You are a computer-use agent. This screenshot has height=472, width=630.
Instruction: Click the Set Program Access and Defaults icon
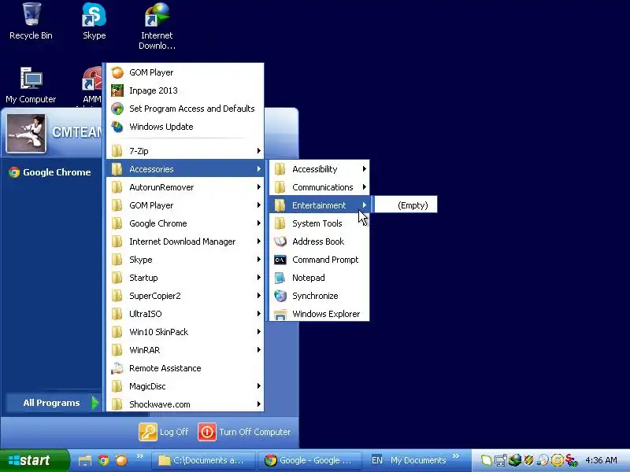(117, 109)
